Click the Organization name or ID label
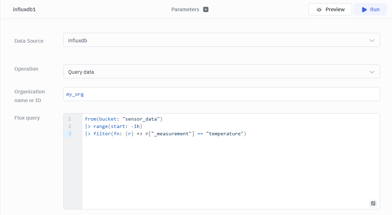Image resolution: width=392 pixels, height=215 pixels. 29,96
